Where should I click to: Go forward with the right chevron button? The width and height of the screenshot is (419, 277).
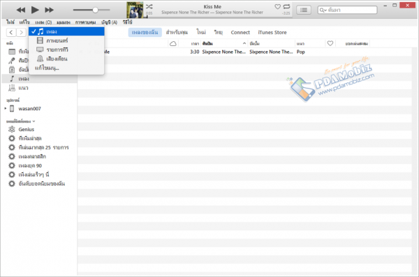coord(21,32)
